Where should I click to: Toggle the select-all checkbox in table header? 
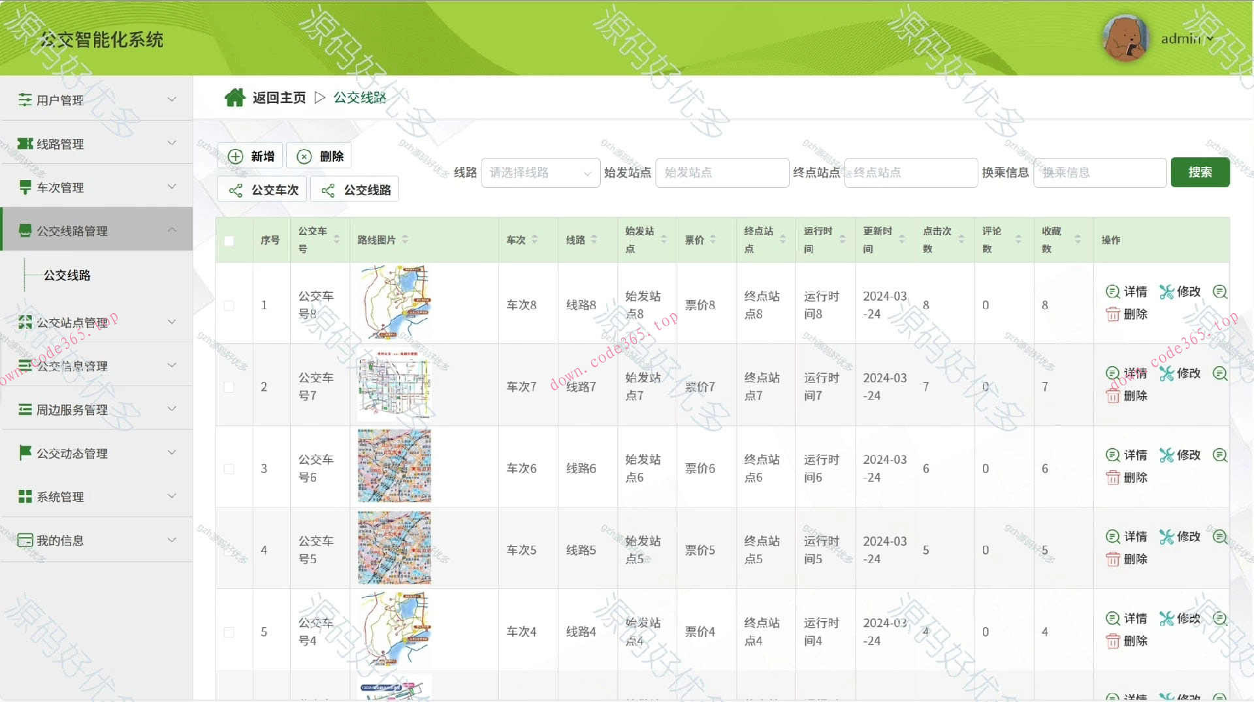pos(230,241)
